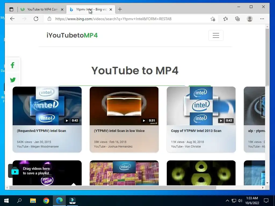Viewport: 275px width, 206px height.
Task: Open File Explorer from the taskbar
Action: (33, 201)
